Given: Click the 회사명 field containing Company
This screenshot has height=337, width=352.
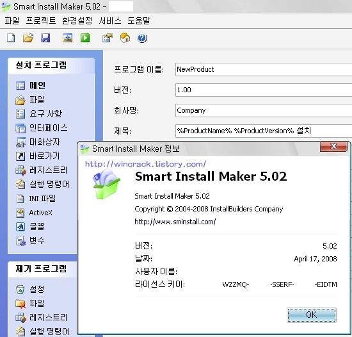Looking at the screenshot, I should pyautogui.click(x=264, y=110).
